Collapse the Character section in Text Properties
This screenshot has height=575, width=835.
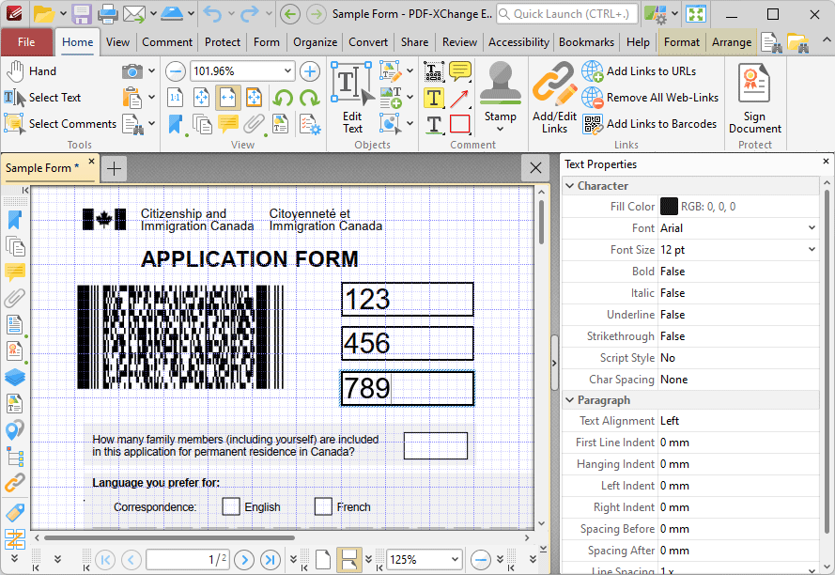[x=569, y=185]
